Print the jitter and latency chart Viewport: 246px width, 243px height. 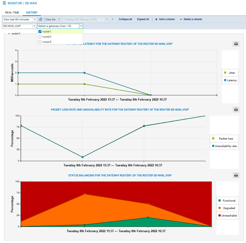click(x=236, y=44)
